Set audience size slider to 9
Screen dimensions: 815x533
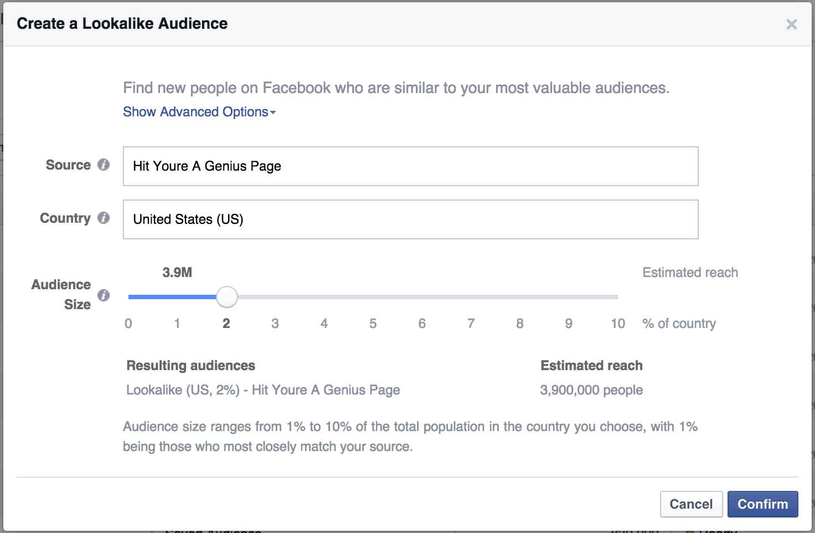click(x=569, y=297)
